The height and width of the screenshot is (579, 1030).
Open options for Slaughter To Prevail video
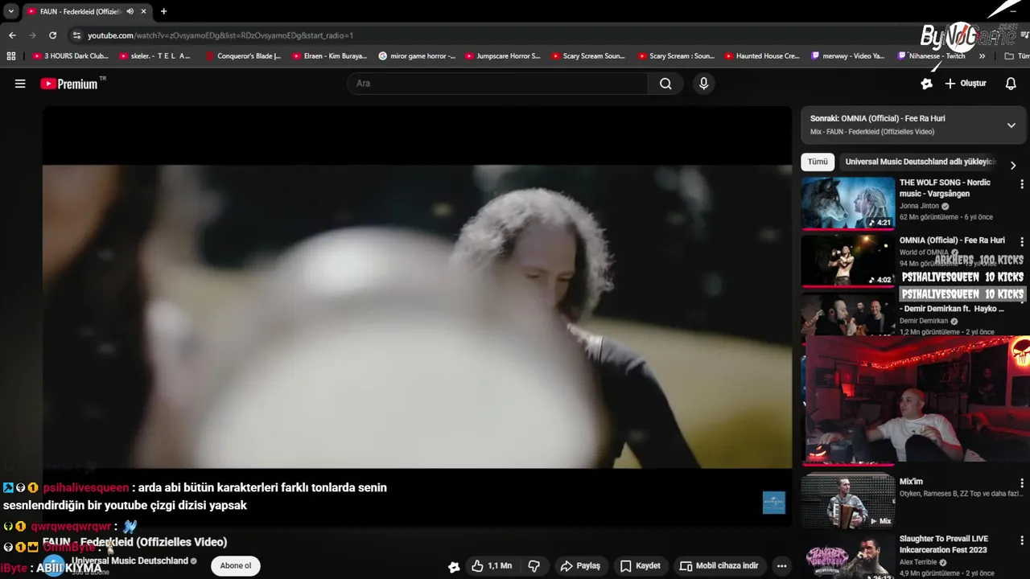pos(1022,539)
